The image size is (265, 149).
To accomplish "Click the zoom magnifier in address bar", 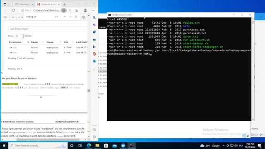I will [x=70, y=10].
